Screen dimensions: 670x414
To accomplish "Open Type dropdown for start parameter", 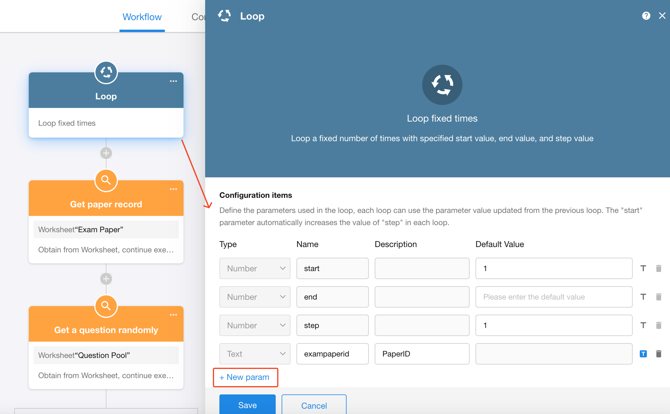I will tap(255, 268).
